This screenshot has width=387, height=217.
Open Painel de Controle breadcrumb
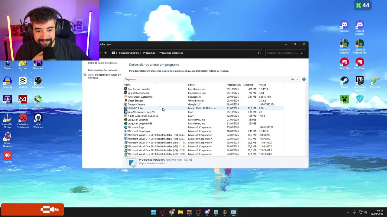(x=129, y=53)
